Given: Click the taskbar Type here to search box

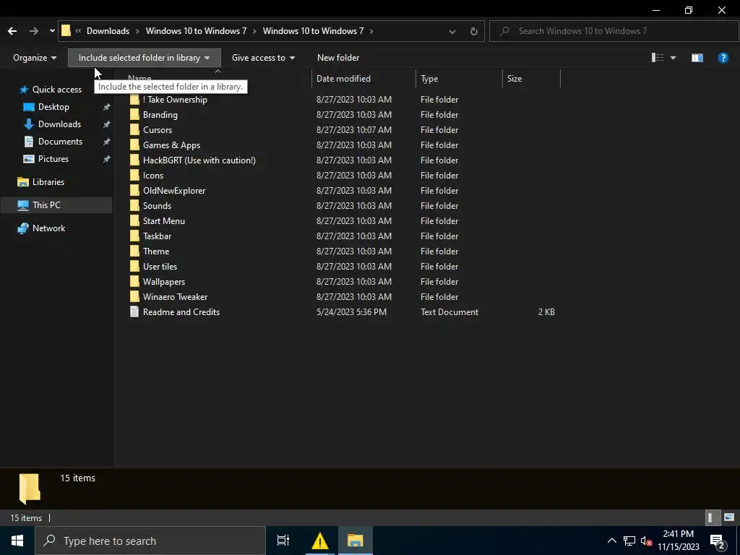Looking at the screenshot, I should pyautogui.click(x=150, y=541).
